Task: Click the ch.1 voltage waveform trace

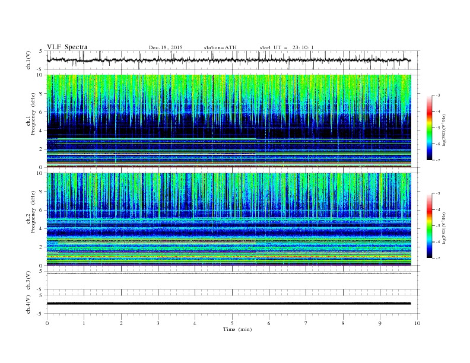Action: click(229, 60)
